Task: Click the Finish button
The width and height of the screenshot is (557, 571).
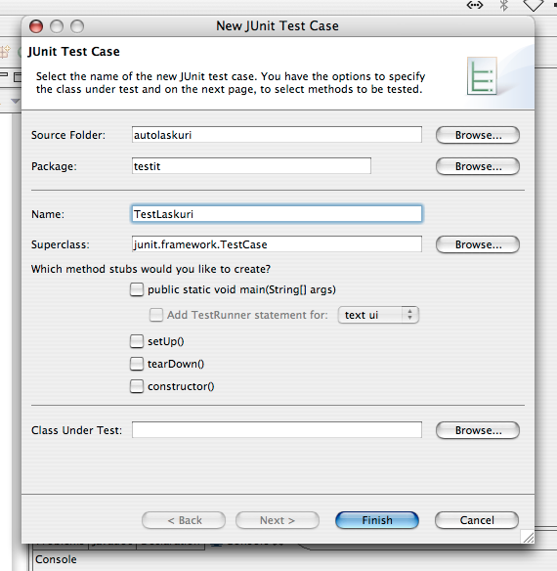Action: click(x=377, y=520)
